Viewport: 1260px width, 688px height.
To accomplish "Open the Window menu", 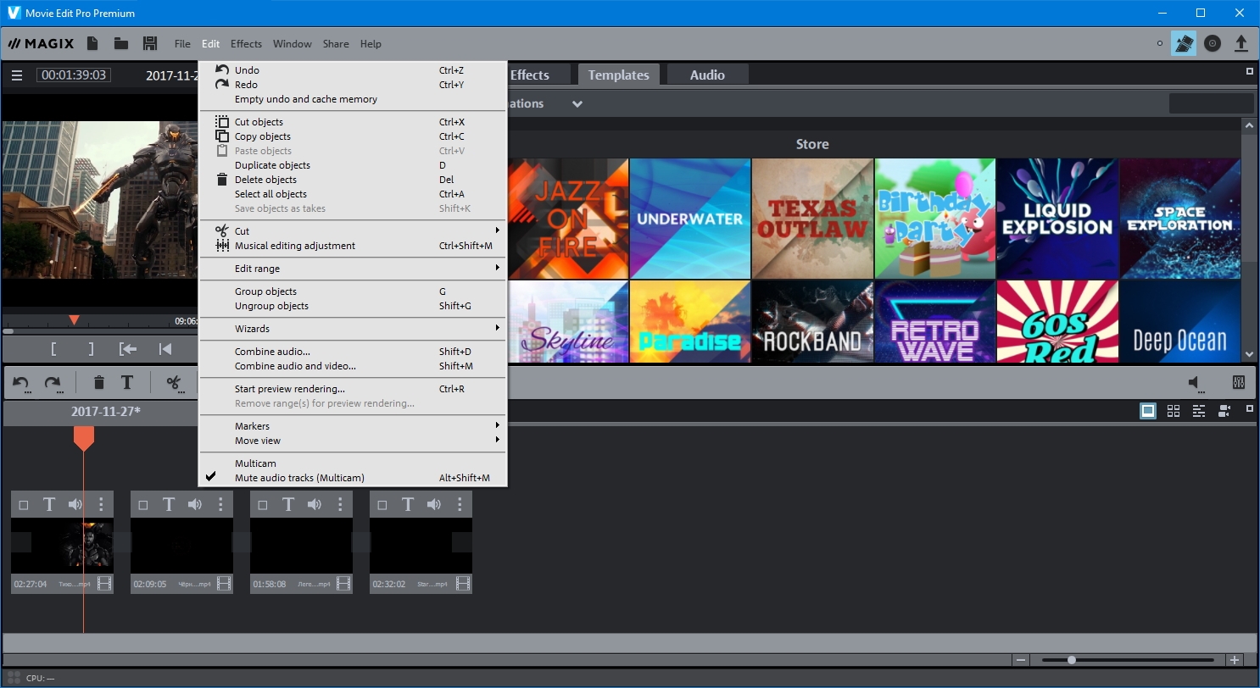I will click(293, 44).
